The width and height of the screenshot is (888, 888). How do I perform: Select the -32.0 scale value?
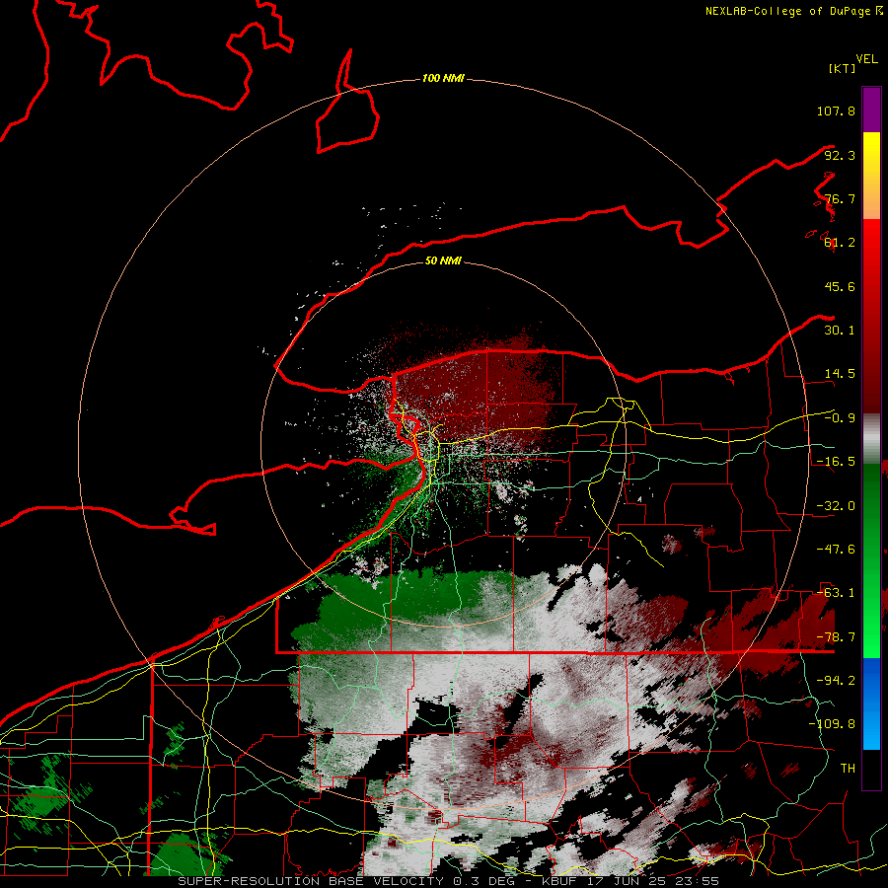point(836,506)
